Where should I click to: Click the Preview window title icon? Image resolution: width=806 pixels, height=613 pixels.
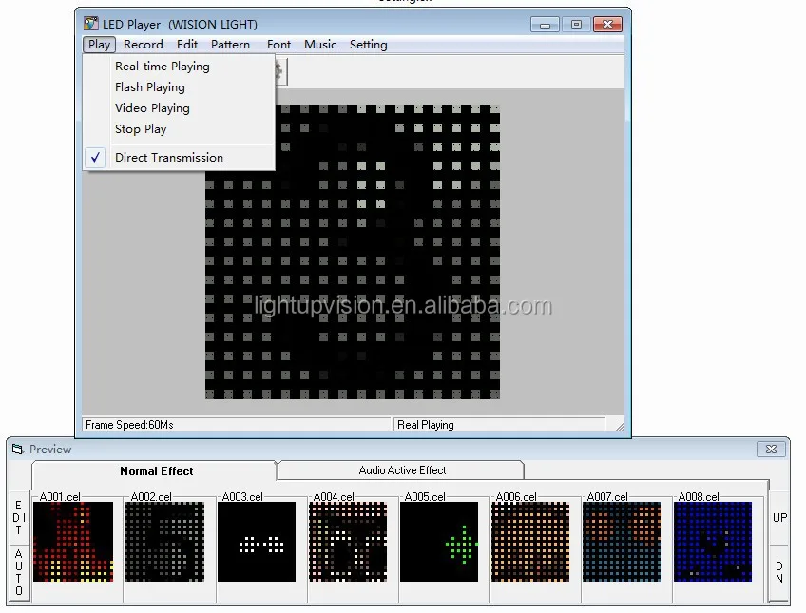[17, 449]
